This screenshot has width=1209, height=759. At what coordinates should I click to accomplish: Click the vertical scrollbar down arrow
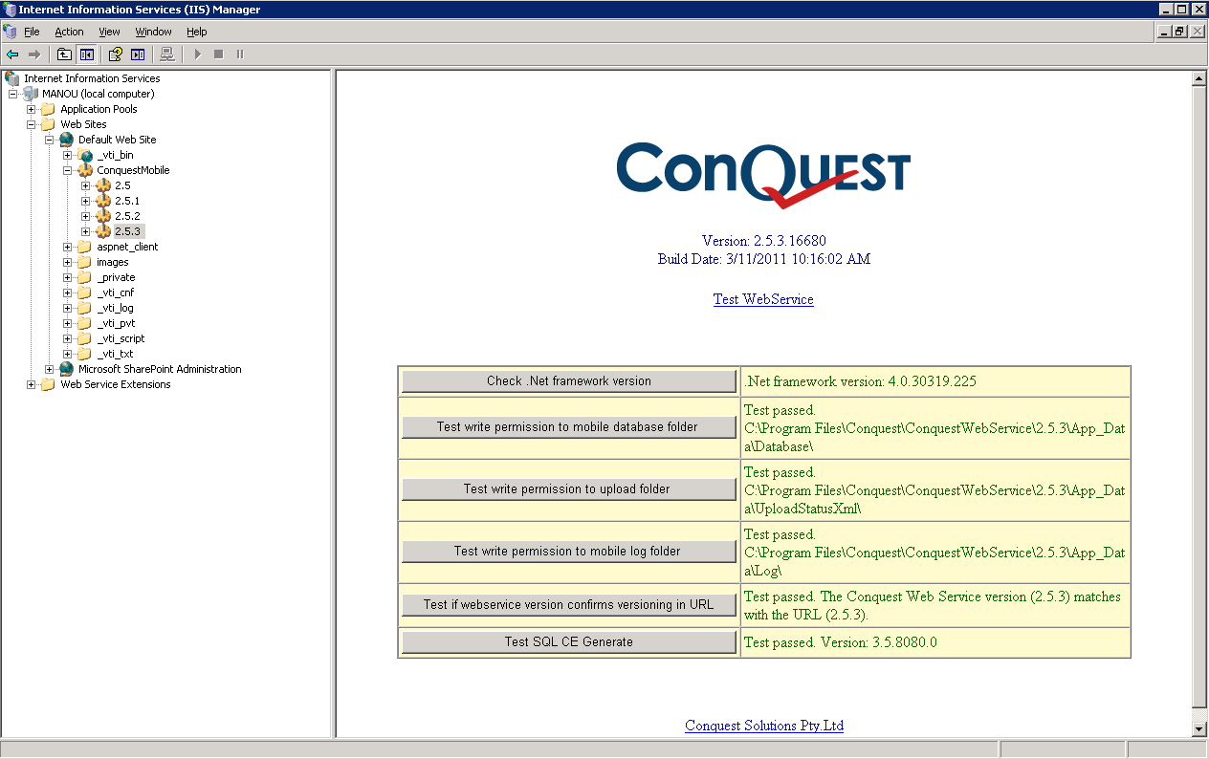[1199, 729]
